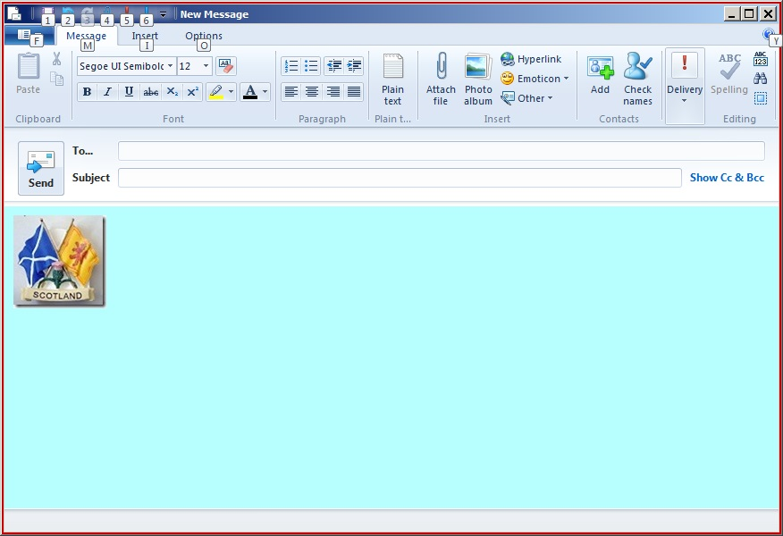Click the Help icon at ribbon right

pos(768,34)
